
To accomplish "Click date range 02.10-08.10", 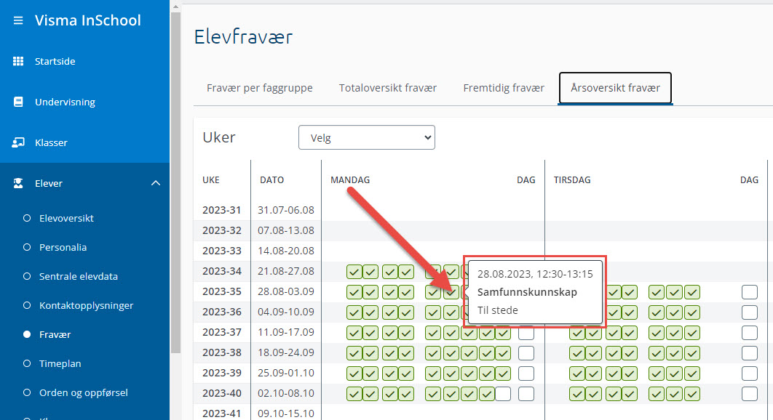I will tap(286, 393).
